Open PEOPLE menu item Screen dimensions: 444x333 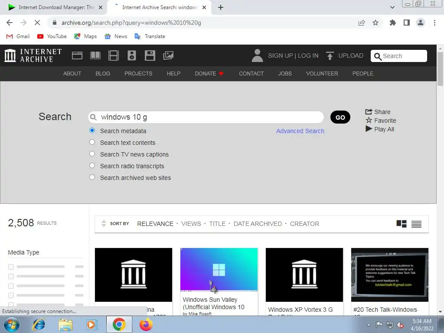pos(363,74)
